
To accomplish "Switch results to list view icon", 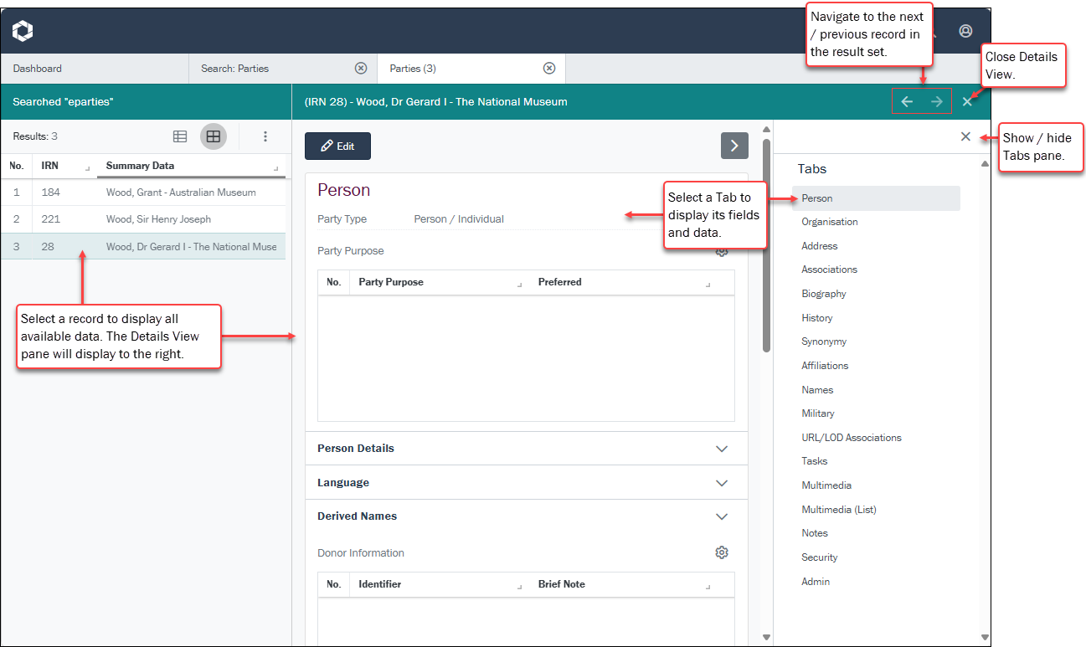I will (180, 136).
